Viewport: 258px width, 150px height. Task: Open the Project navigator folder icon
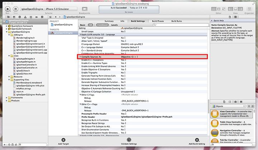tap(8, 17)
